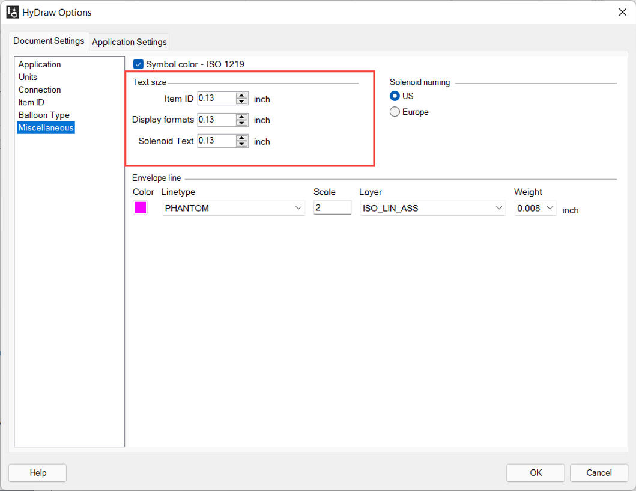Screen dimensions: 636x491
Task: Increase Solenoid Text size with up arrow
Action: click(242, 138)
